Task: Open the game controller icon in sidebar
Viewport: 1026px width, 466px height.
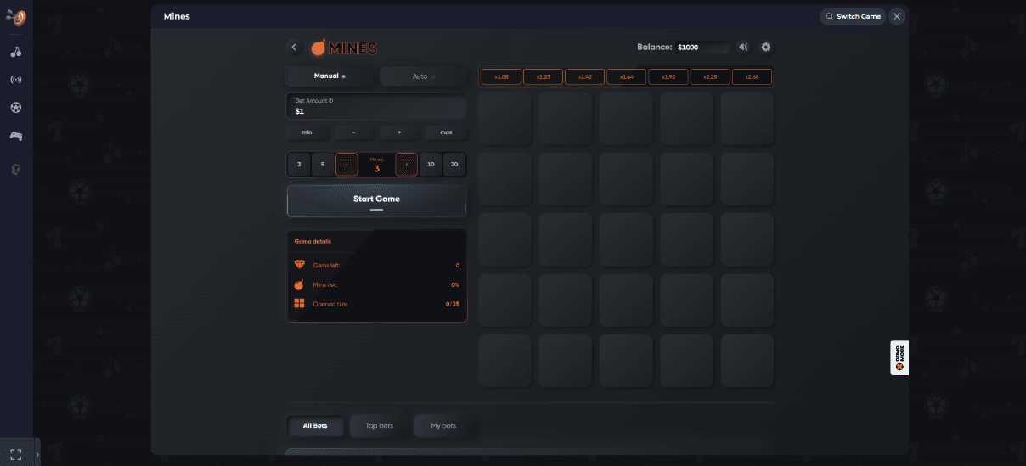Action: click(16, 136)
